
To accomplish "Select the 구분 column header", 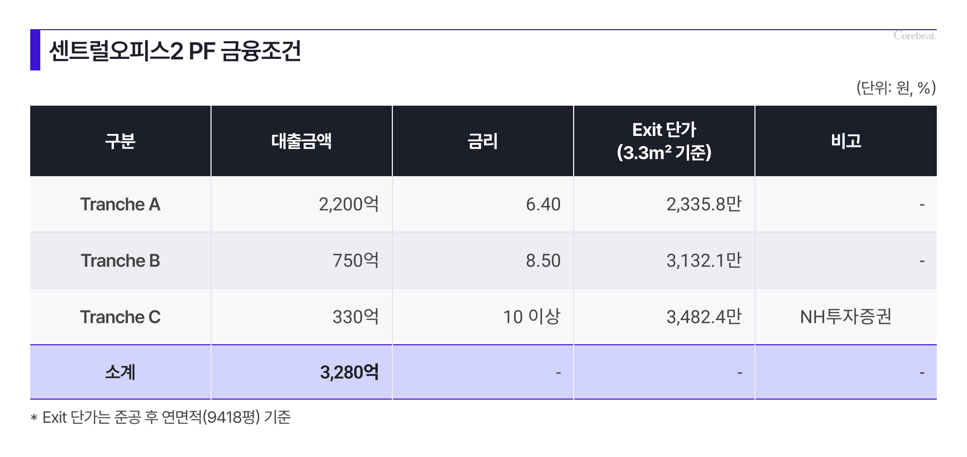I will coord(120,141).
